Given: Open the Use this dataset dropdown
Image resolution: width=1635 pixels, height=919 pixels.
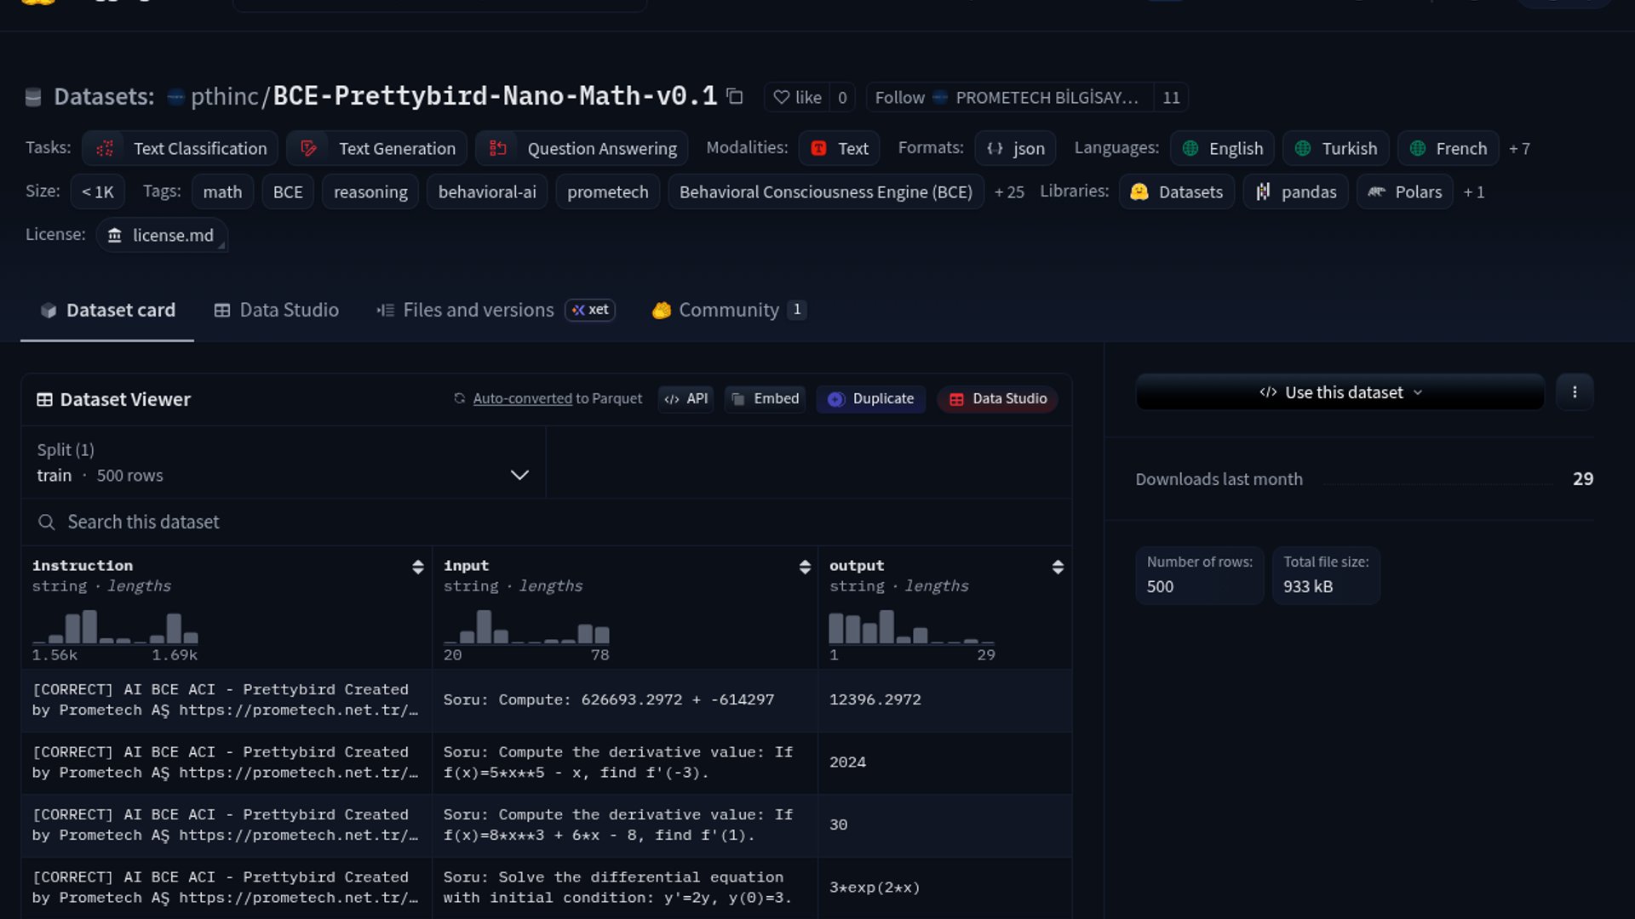Looking at the screenshot, I should point(1340,392).
